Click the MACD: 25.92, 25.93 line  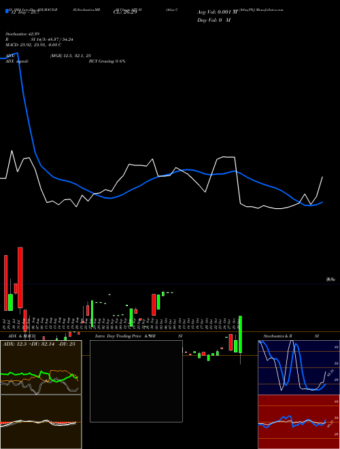tap(33, 45)
